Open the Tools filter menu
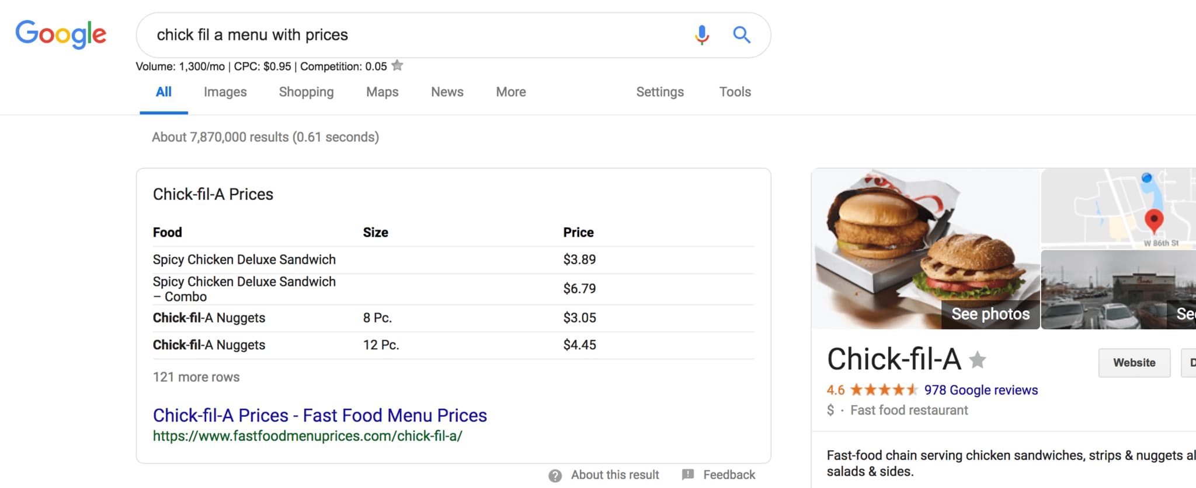1196x488 pixels. (735, 92)
